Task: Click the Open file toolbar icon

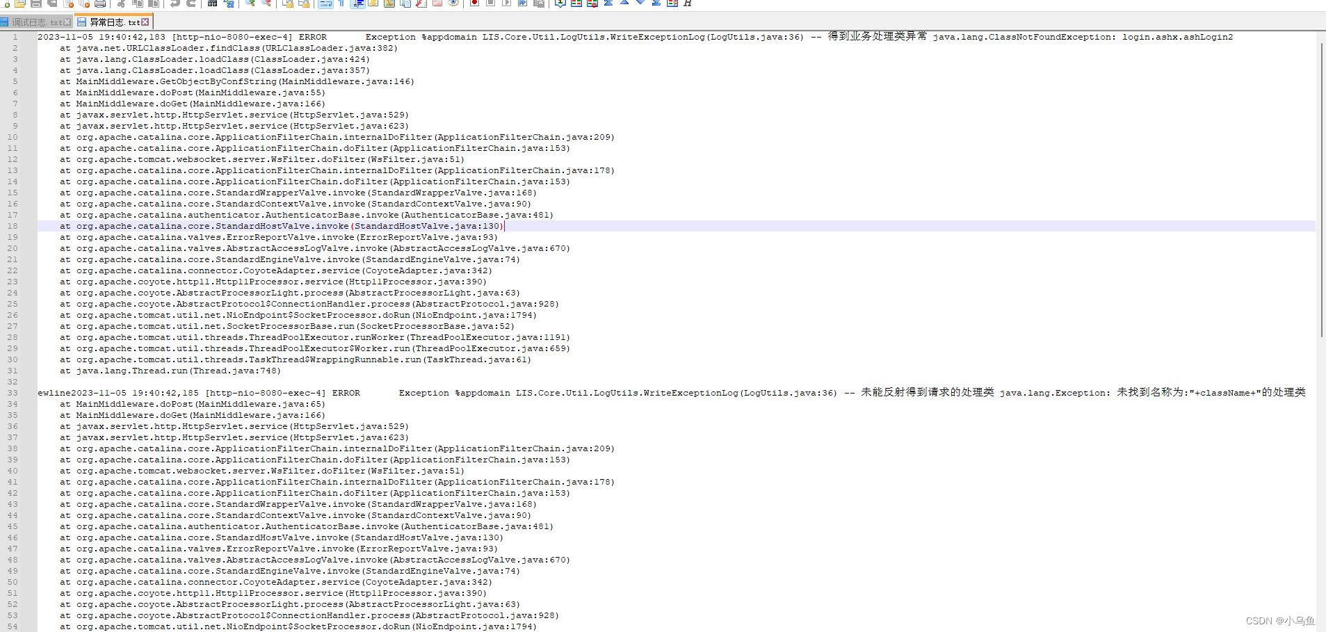Action: tap(19, 3)
